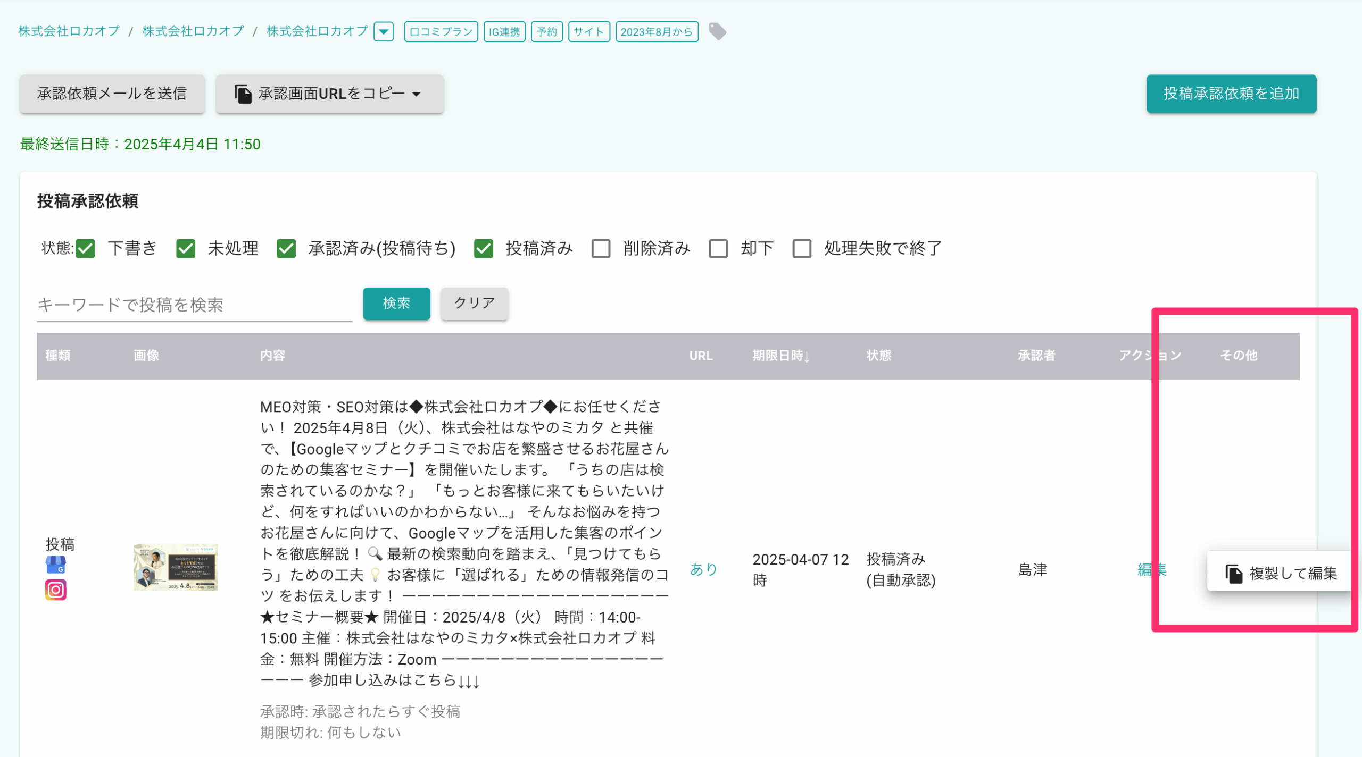
Task: Click the あり URL link in post row
Action: coord(703,569)
